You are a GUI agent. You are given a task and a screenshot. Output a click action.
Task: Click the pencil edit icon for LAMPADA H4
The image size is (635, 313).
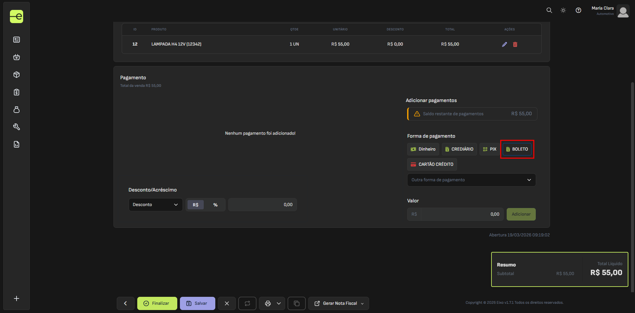[x=504, y=44]
